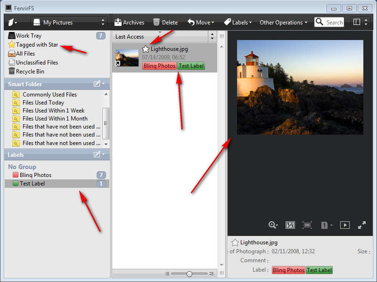
Task: Open Files Used Today smart folder
Action: [43, 103]
